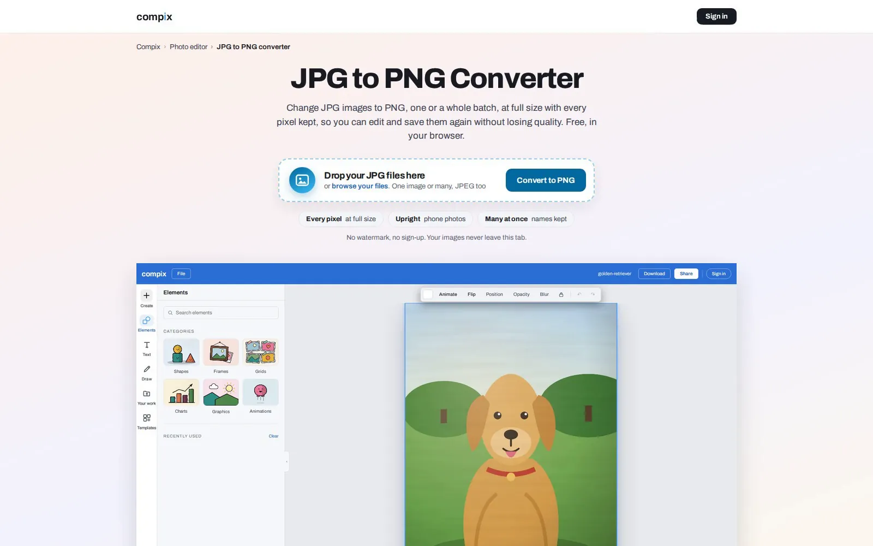
Task: Open the File menu in editor
Action: click(x=181, y=274)
